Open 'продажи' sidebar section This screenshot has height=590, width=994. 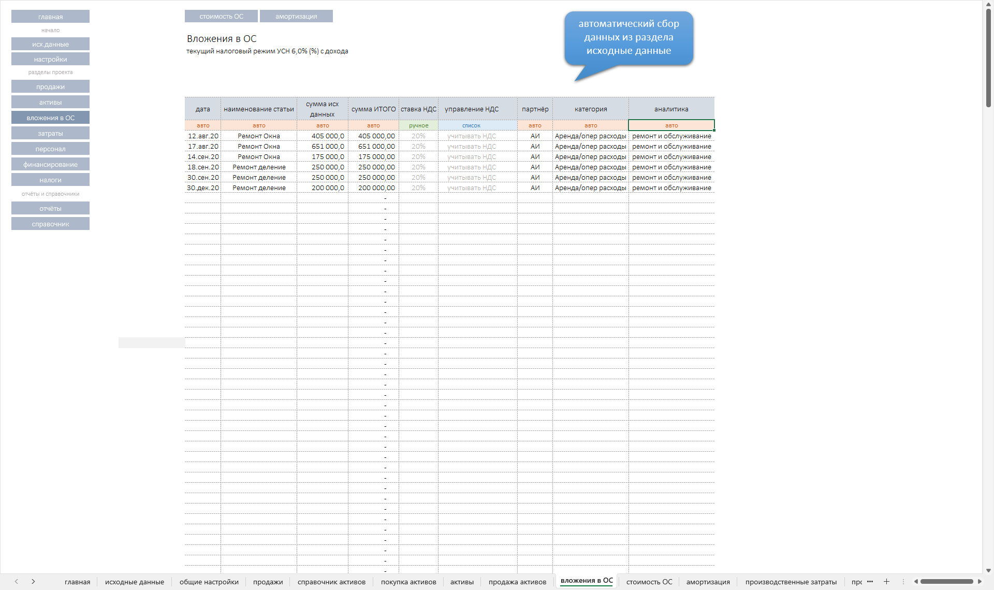coord(50,87)
